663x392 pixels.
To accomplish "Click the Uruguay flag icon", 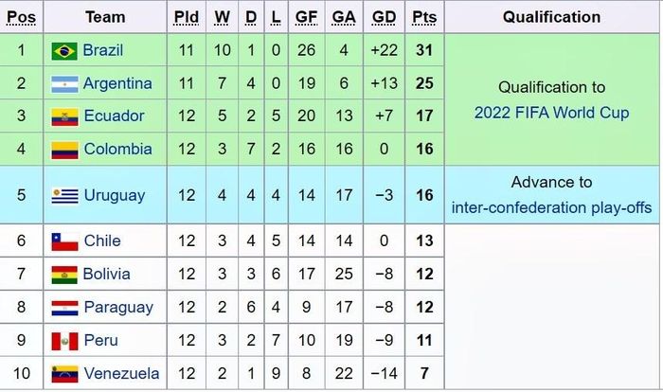I will pos(64,196).
